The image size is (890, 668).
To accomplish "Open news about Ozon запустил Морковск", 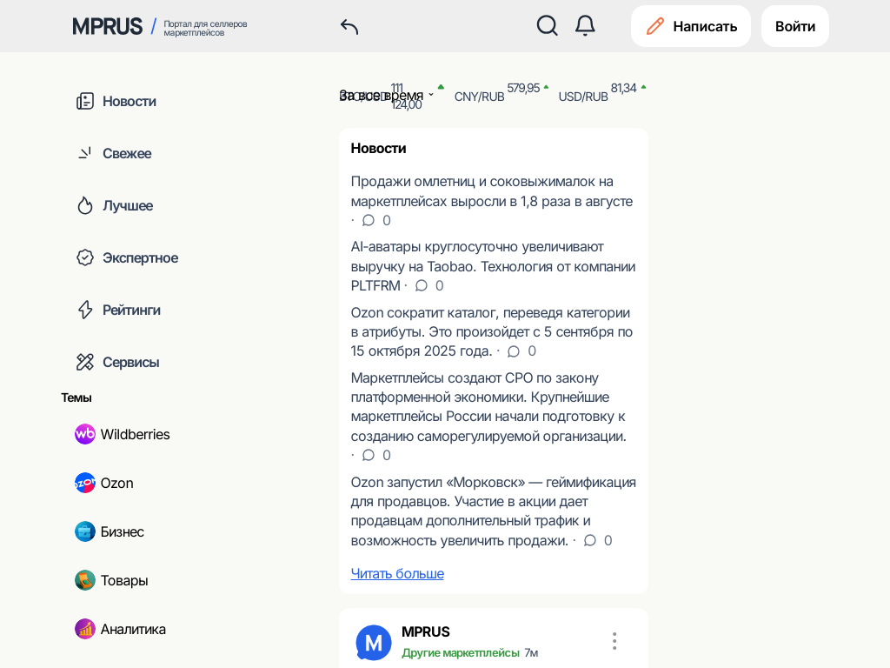I will tap(494, 511).
